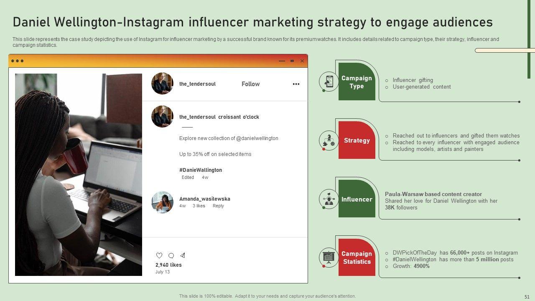Click the slide description paragraph under title
The width and height of the screenshot is (535, 301).
click(x=255, y=42)
